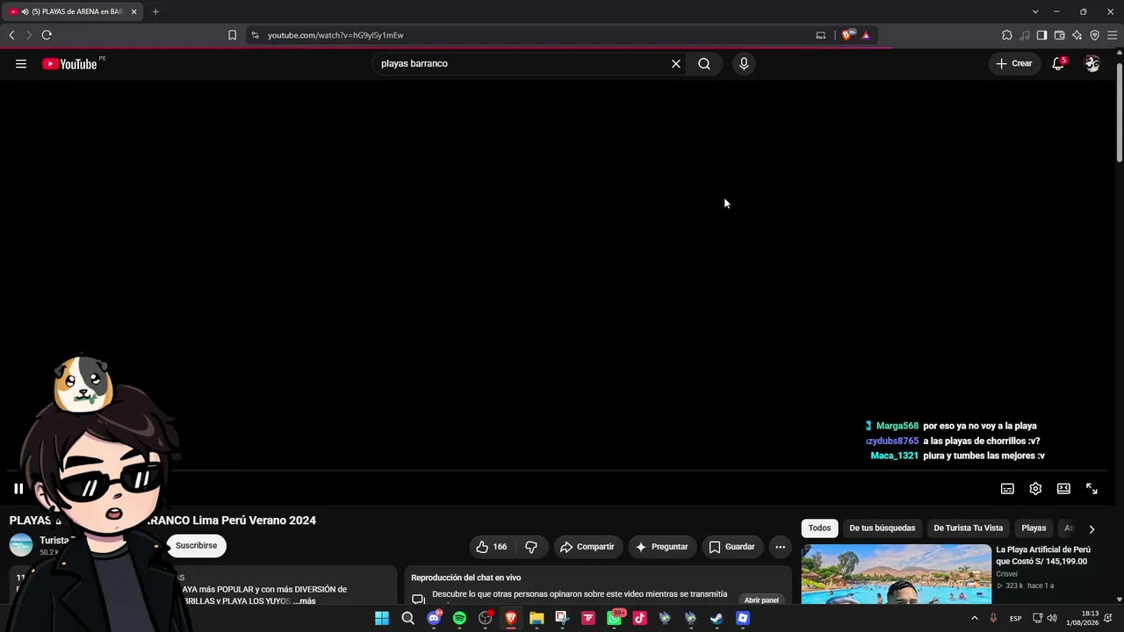Switch the player to theater mode

tap(1063, 489)
